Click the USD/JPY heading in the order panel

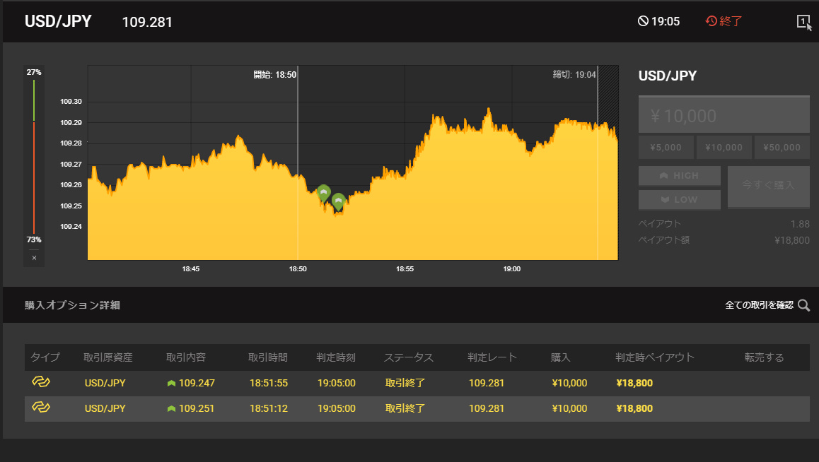pos(668,76)
